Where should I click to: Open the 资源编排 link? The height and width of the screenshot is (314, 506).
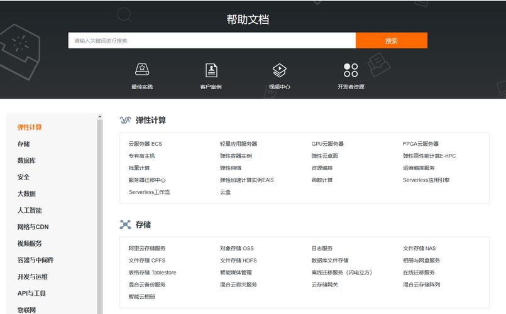point(322,168)
